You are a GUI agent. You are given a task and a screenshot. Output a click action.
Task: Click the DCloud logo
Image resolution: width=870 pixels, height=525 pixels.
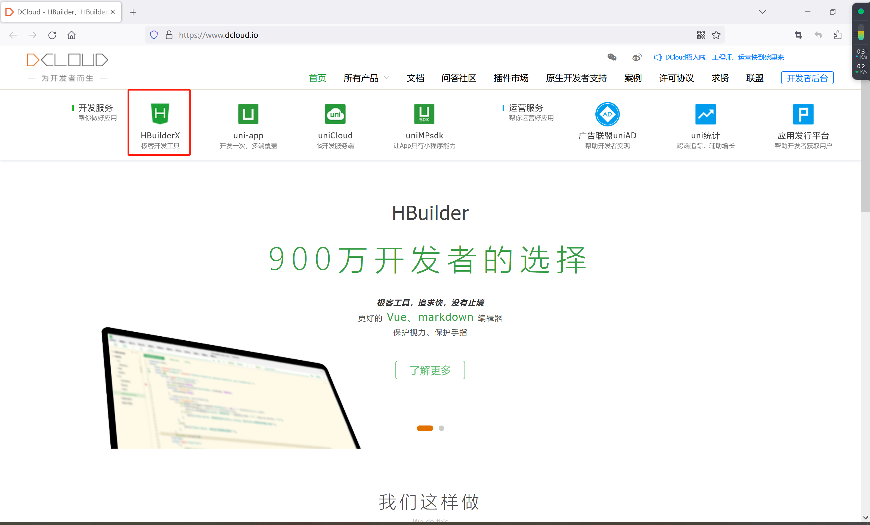[67, 60]
